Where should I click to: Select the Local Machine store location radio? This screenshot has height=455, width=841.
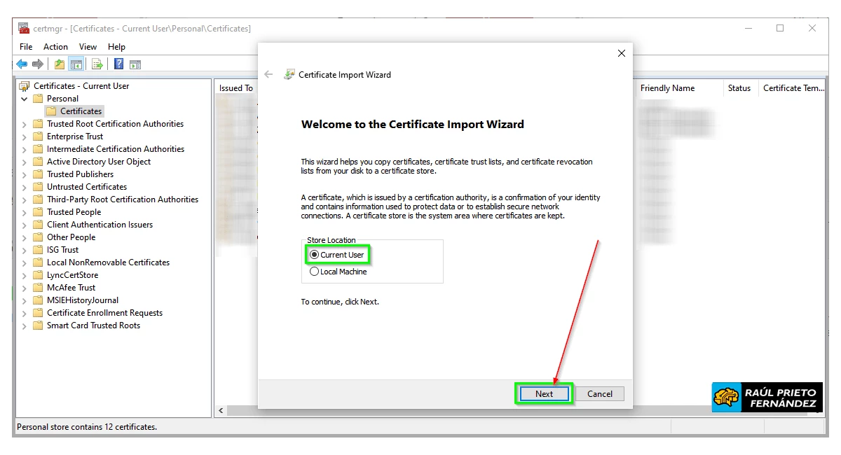pyautogui.click(x=314, y=271)
